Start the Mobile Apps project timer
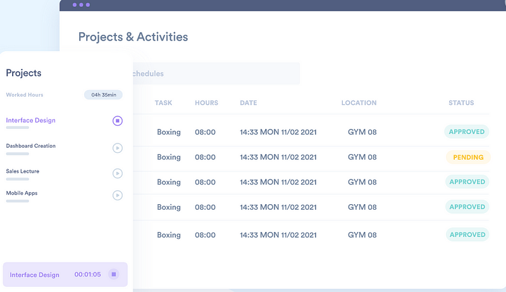506x292 pixels. [x=117, y=195]
